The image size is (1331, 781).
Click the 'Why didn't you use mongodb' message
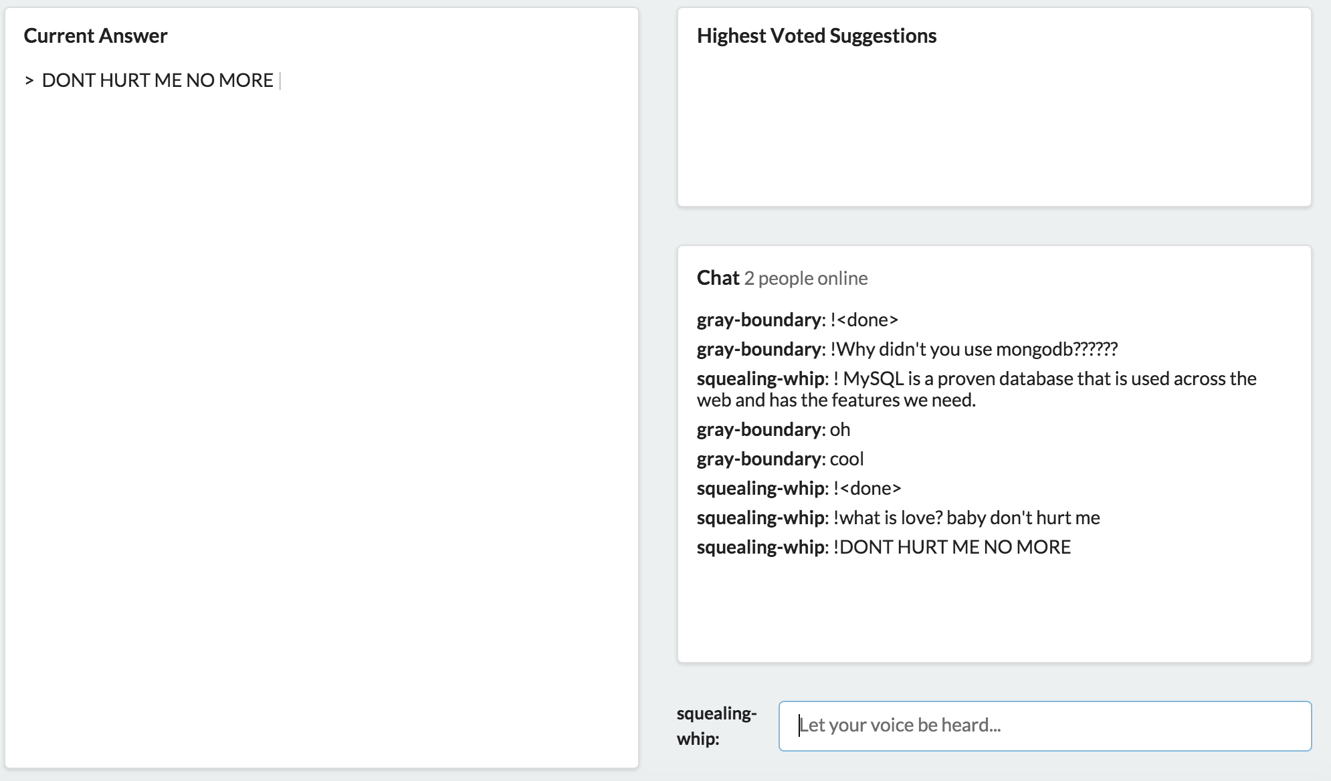click(x=974, y=349)
